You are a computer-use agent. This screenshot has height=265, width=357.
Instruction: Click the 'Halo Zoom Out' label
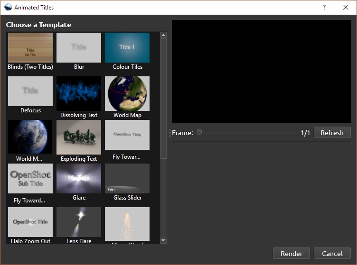click(30, 241)
